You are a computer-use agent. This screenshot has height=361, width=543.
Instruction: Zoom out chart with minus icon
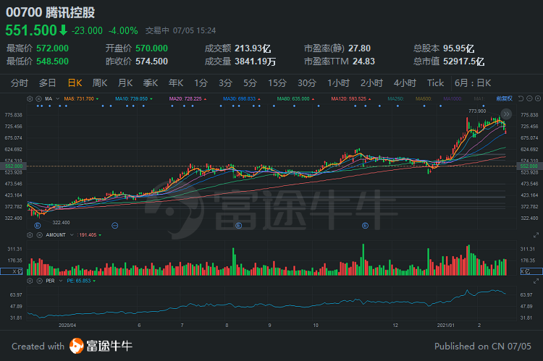point(529,98)
